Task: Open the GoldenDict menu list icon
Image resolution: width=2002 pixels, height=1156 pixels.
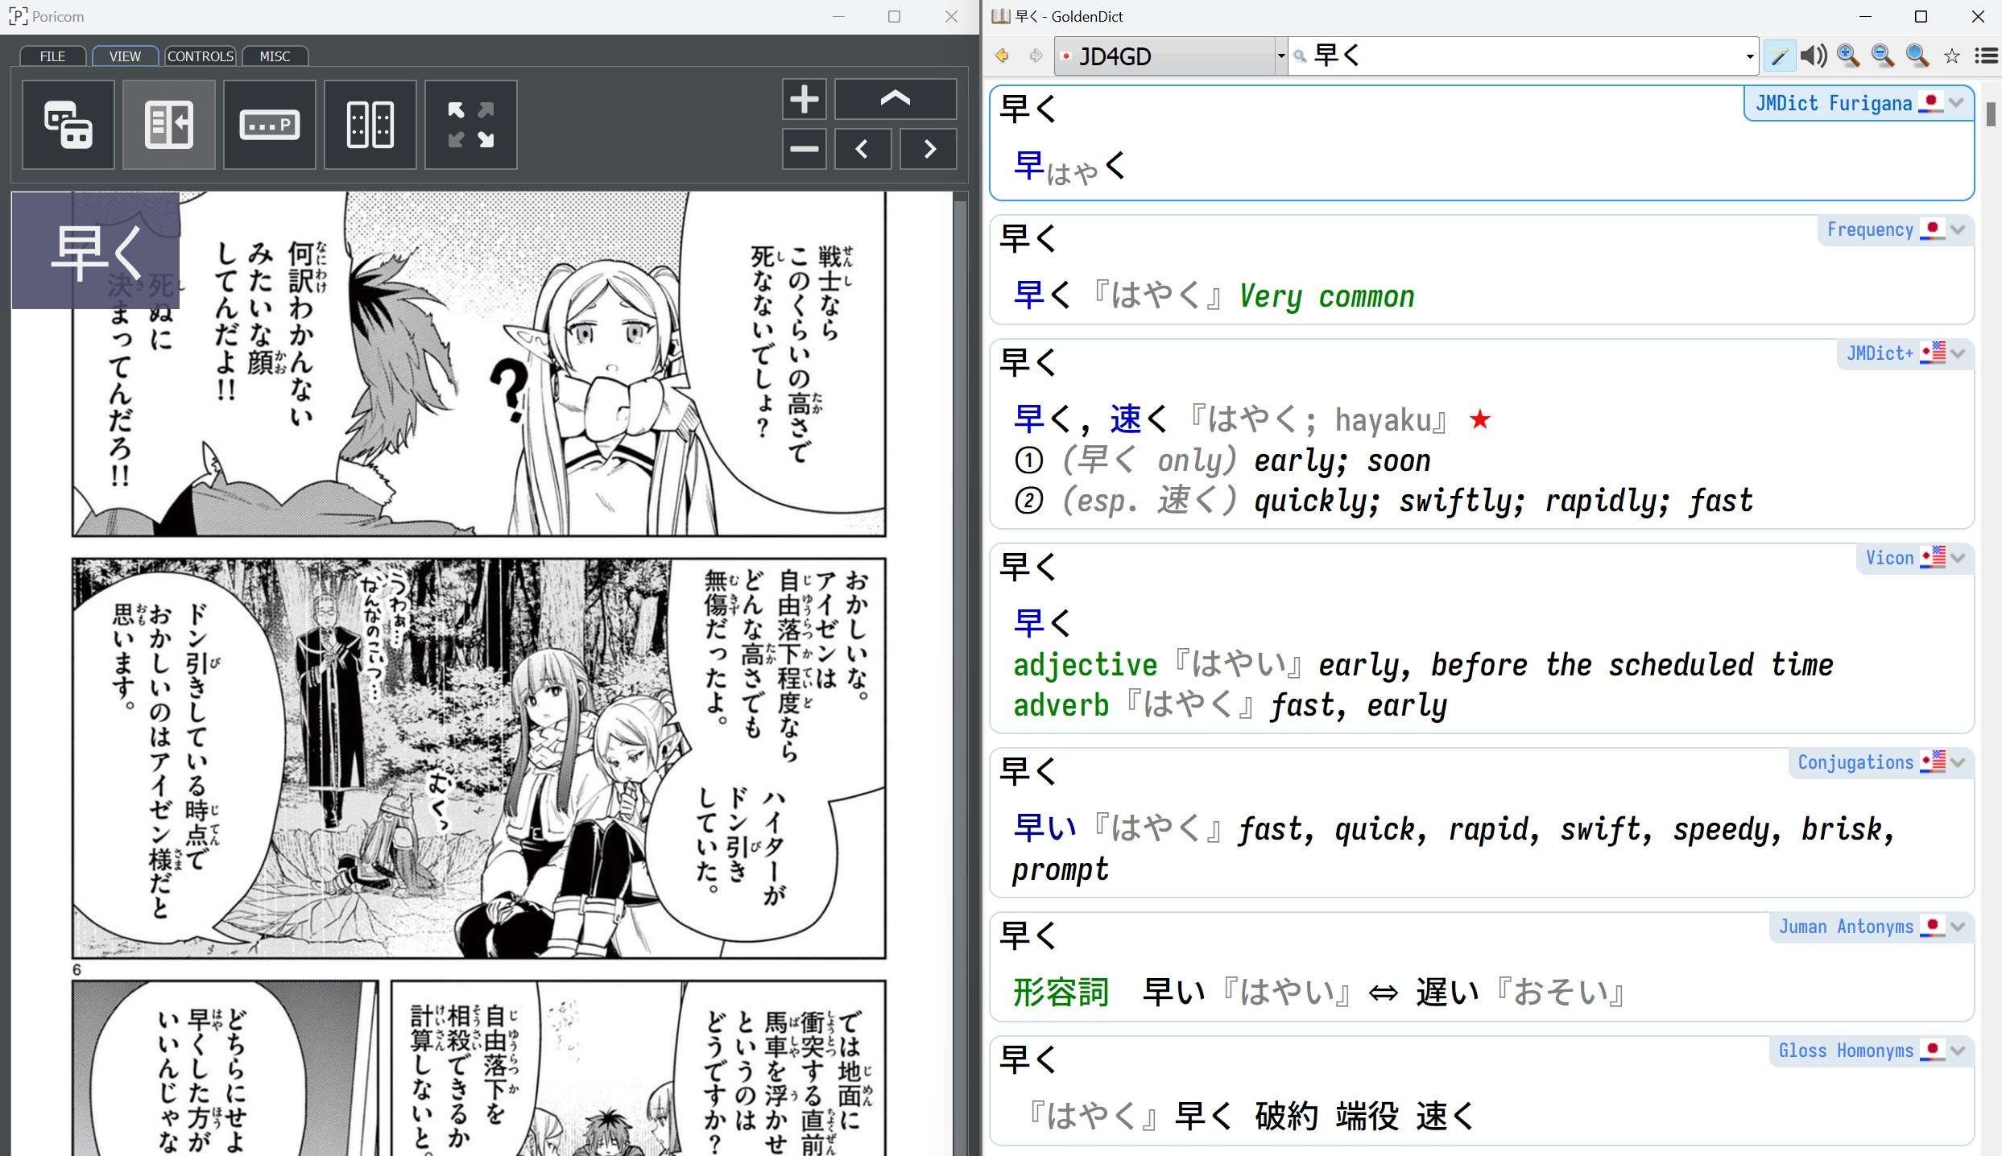Action: pos(1986,56)
